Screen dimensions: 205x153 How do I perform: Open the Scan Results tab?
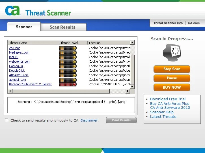point(63,27)
